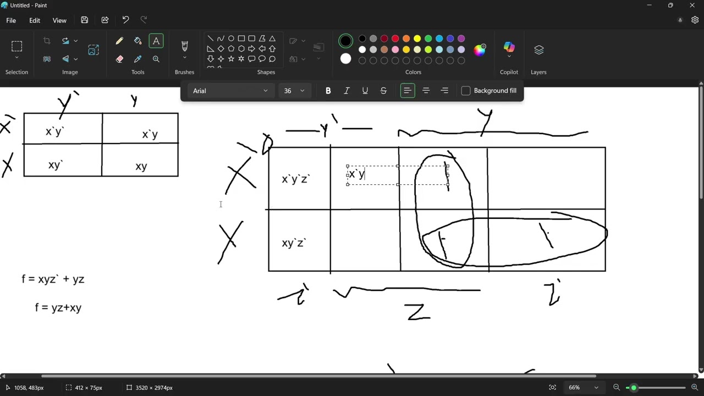
Task: Expand the Rotate options arrow
Action: tap(76, 41)
